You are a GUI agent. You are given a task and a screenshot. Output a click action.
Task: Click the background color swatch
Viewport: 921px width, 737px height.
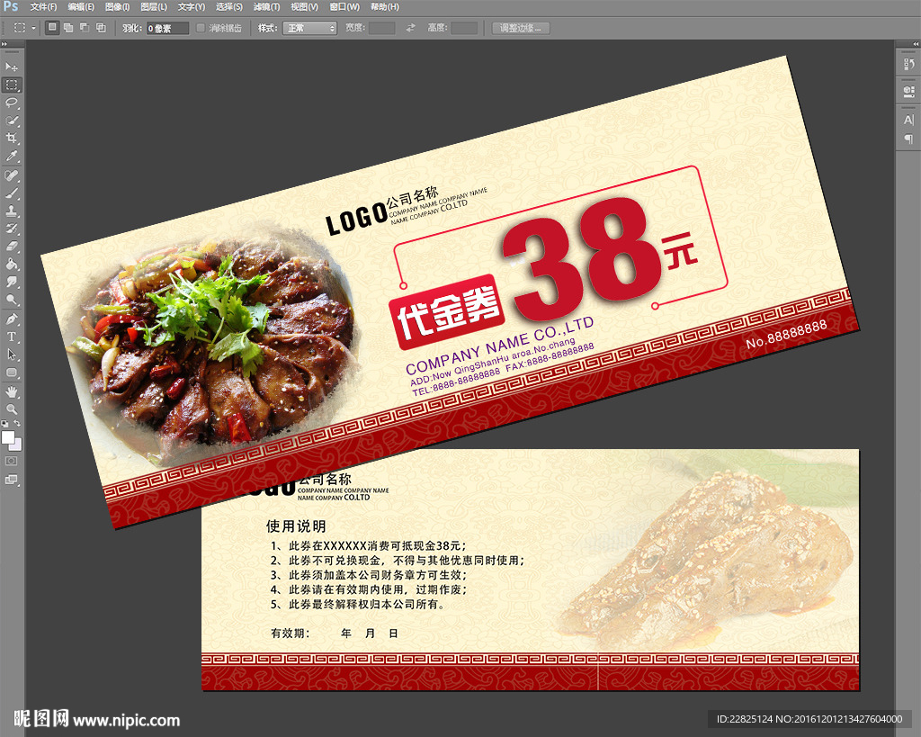(x=17, y=446)
